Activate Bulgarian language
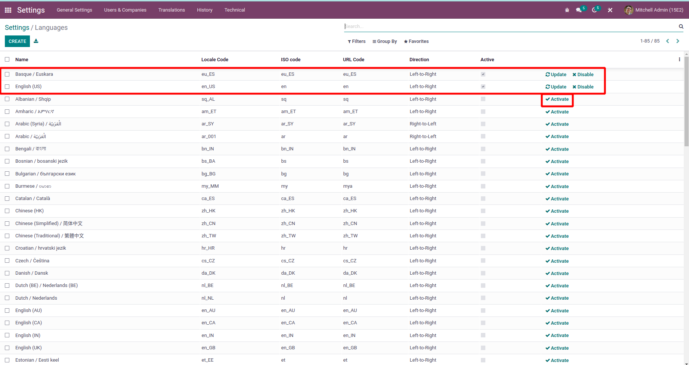The width and height of the screenshot is (689, 365). 557,174
